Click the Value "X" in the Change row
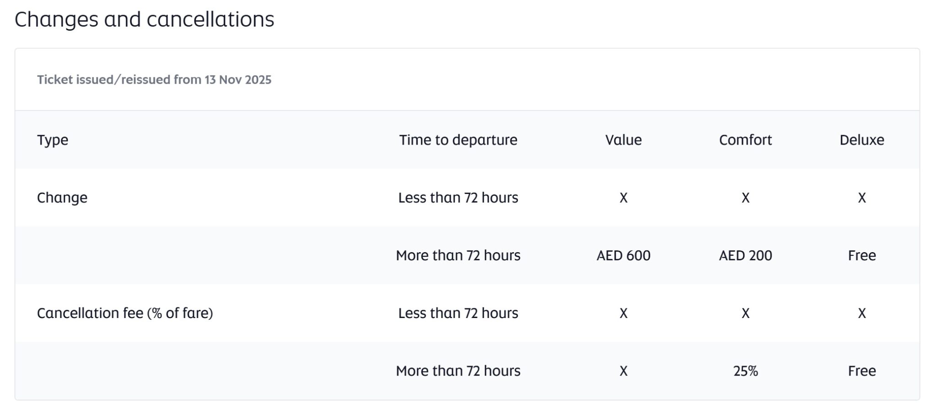Viewport: 937px width, 415px height. pos(623,198)
